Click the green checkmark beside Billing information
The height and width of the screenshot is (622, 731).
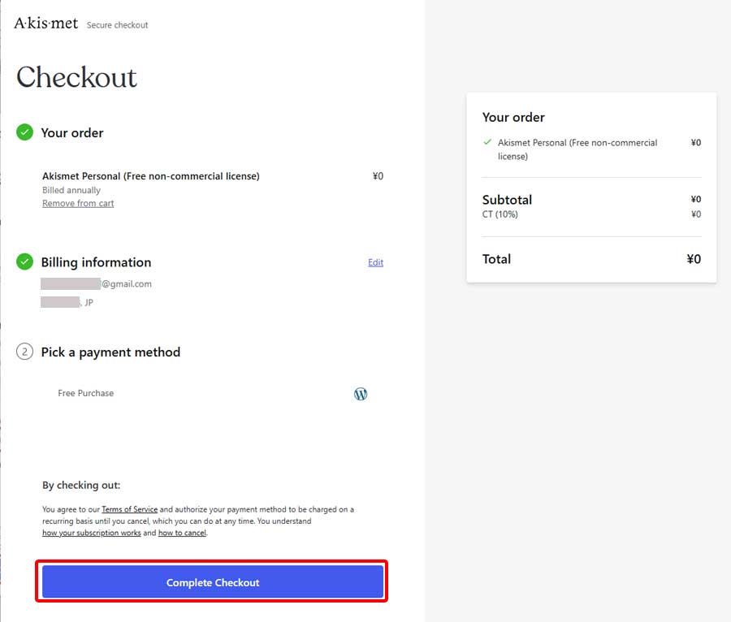pos(25,262)
